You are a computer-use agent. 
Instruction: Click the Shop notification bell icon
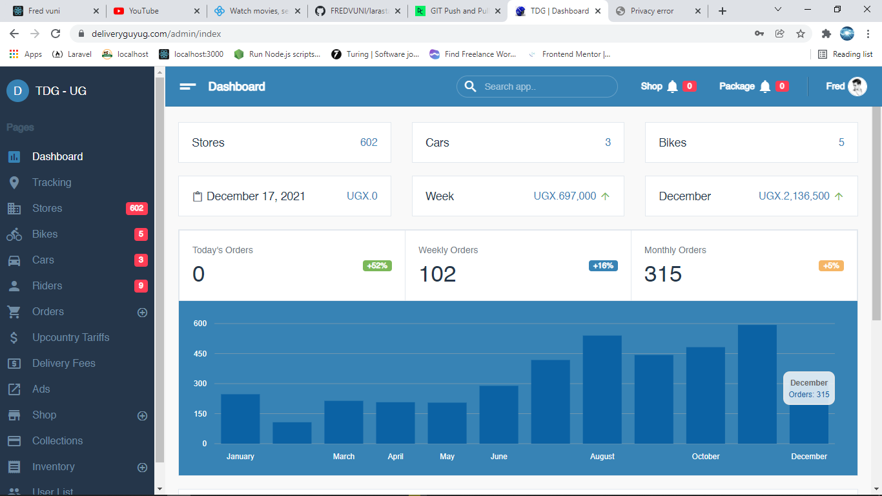coord(672,87)
